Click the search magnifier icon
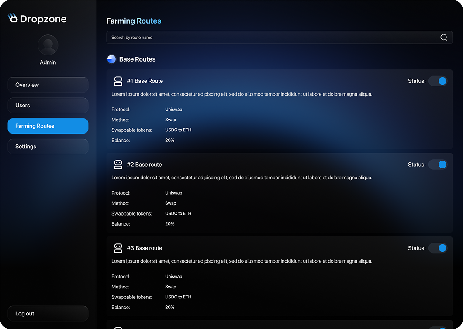 coord(444,37)
